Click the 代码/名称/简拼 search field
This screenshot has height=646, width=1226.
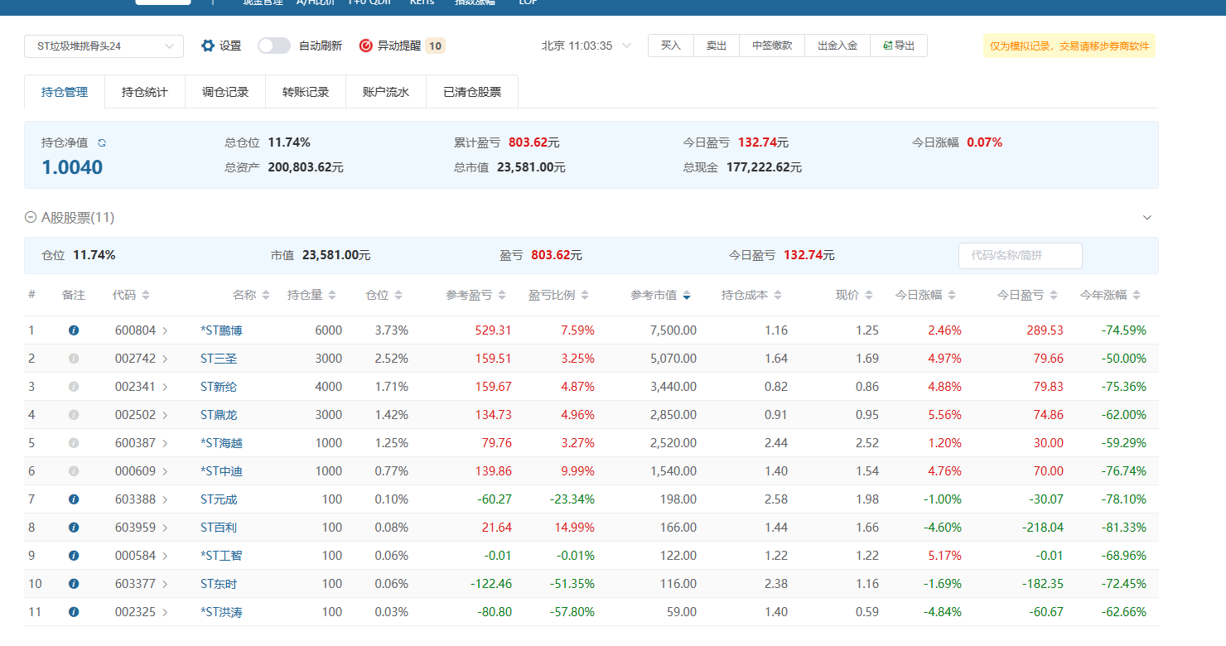[x=1020, y=255]
